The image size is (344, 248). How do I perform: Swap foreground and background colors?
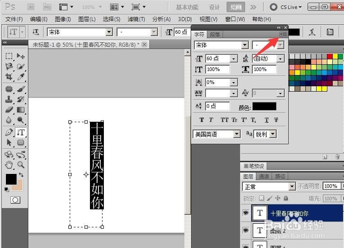coord(21,175)
